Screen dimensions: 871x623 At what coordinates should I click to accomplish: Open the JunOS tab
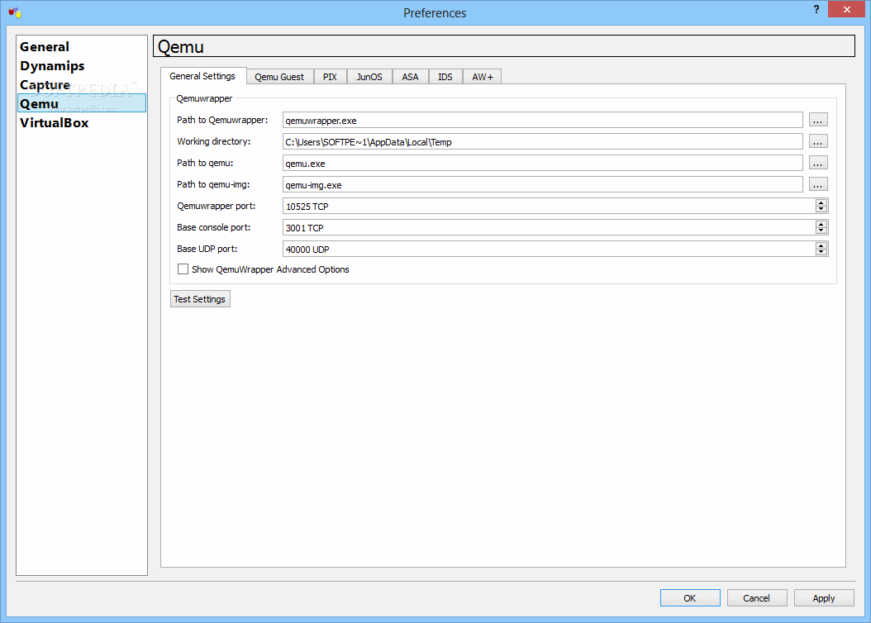click(369, 77)
